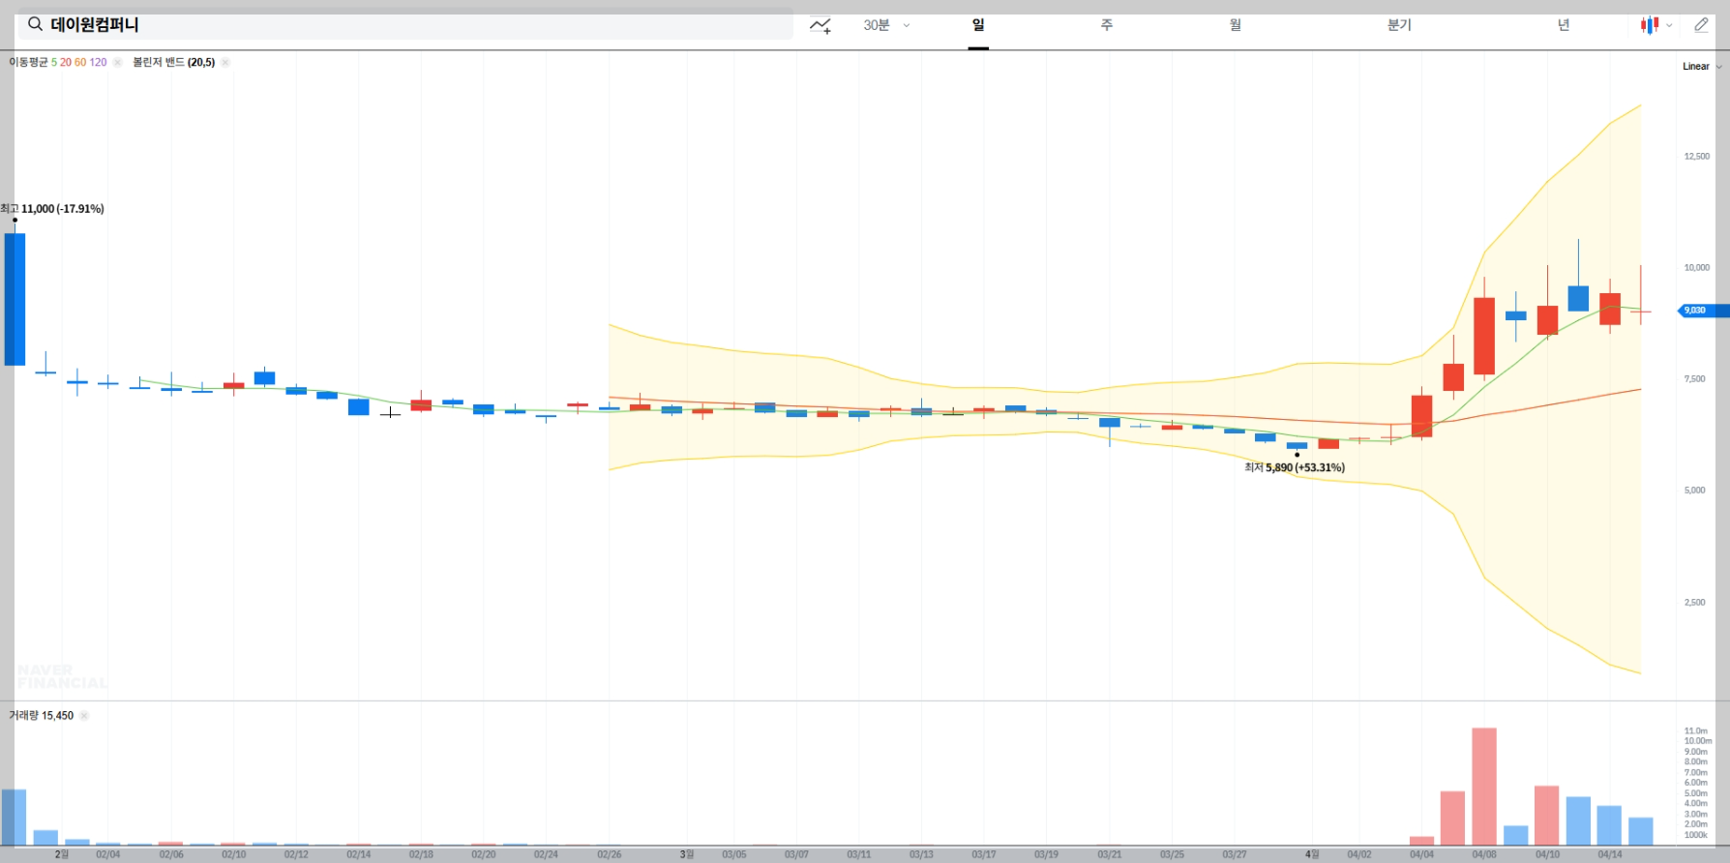Switch to the 분기 quarterly tab
The width and height of the screenshot is (1730, 863).
point(1399,25)
